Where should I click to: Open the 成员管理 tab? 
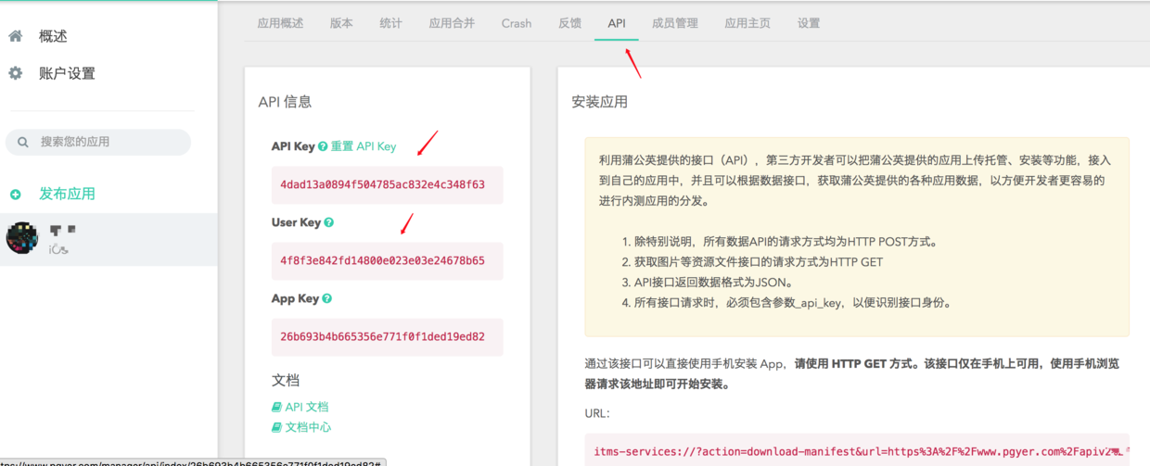coord(675,23)
